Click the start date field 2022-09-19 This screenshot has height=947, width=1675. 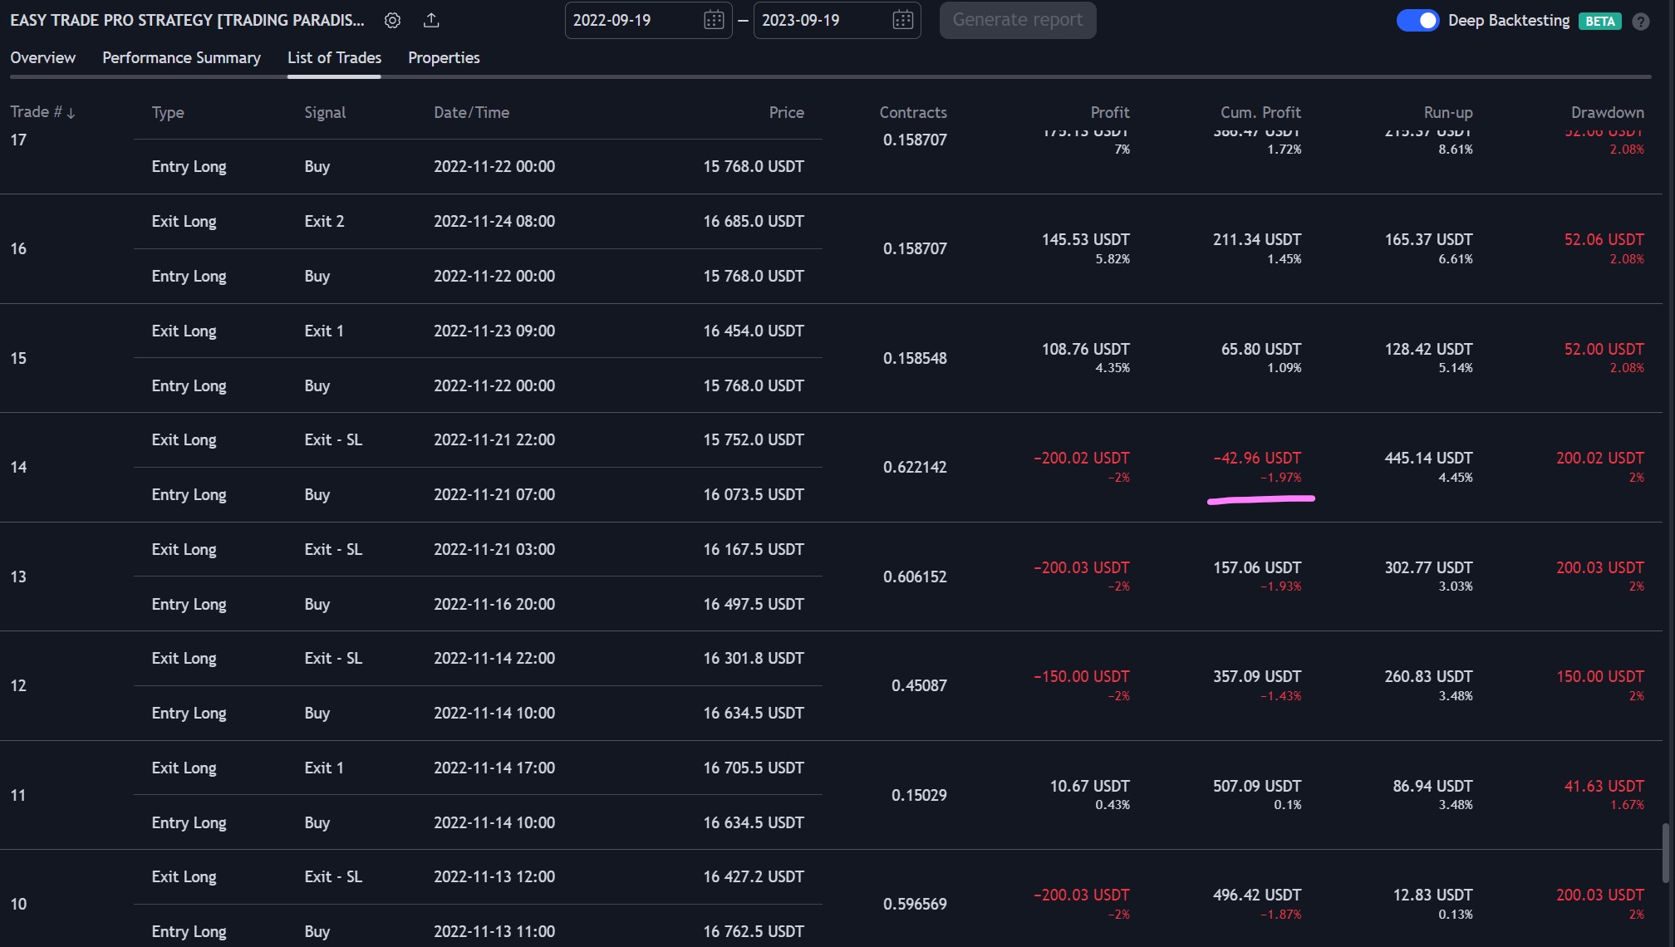[612, 20]
